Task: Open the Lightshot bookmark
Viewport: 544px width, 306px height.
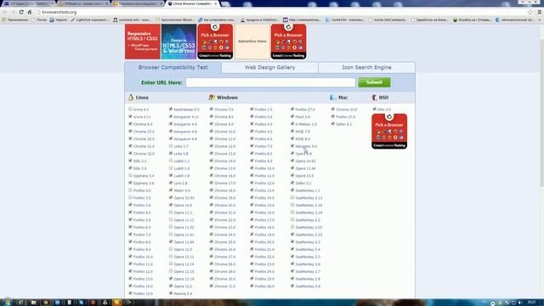Action: (x=90, y=20)
